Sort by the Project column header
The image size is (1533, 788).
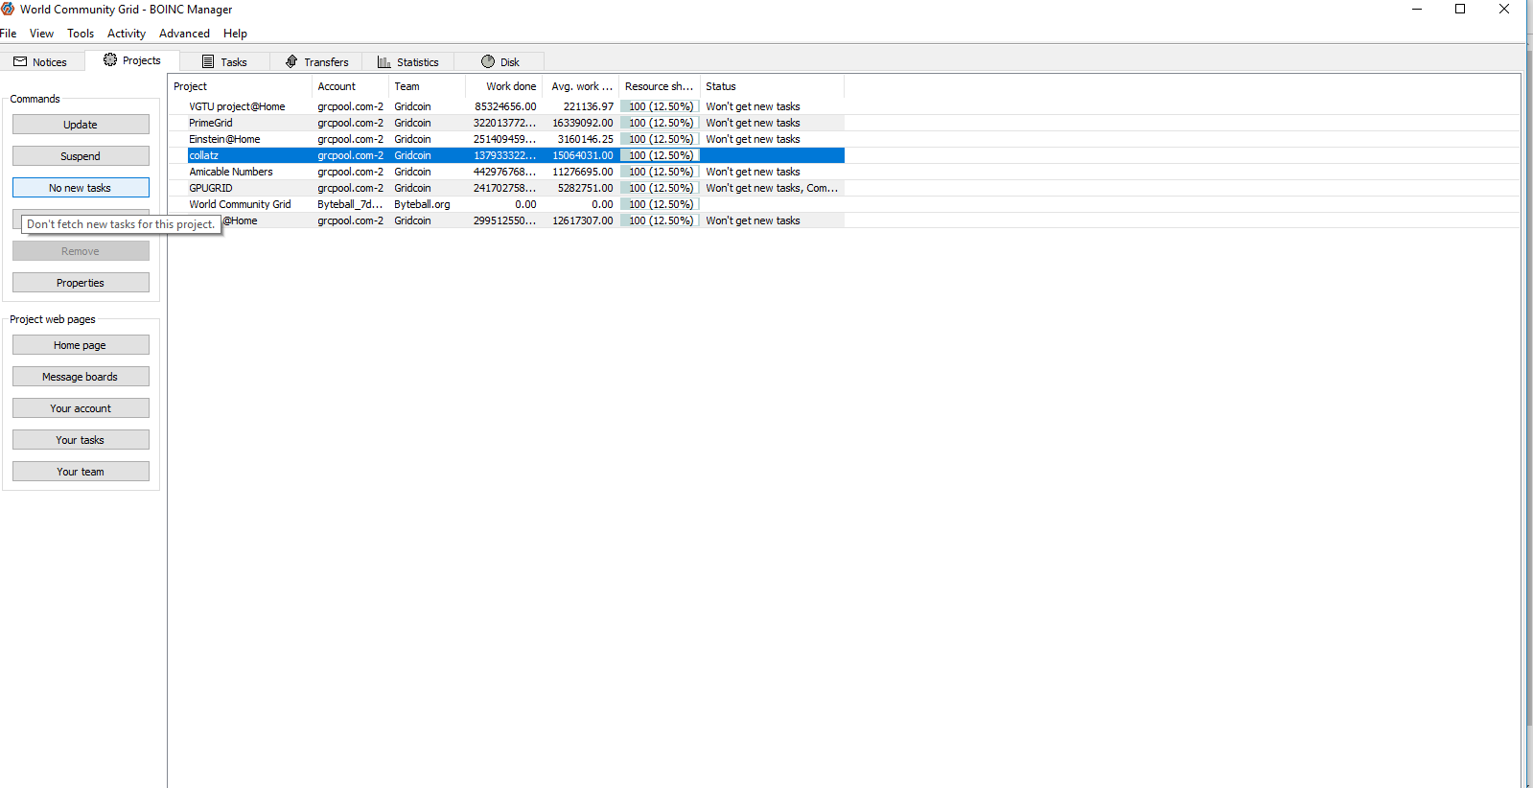(x=240, y=86)
